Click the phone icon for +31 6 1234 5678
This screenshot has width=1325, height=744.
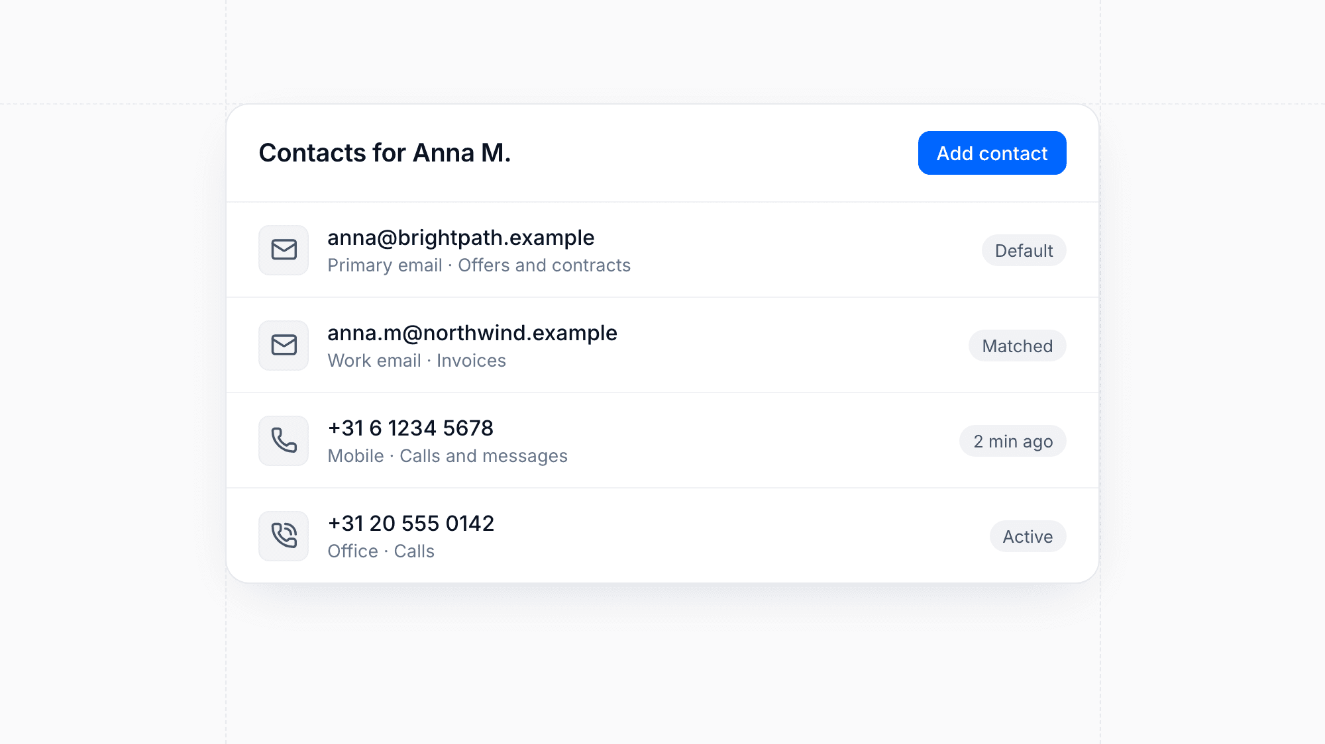tap(284, 441)
